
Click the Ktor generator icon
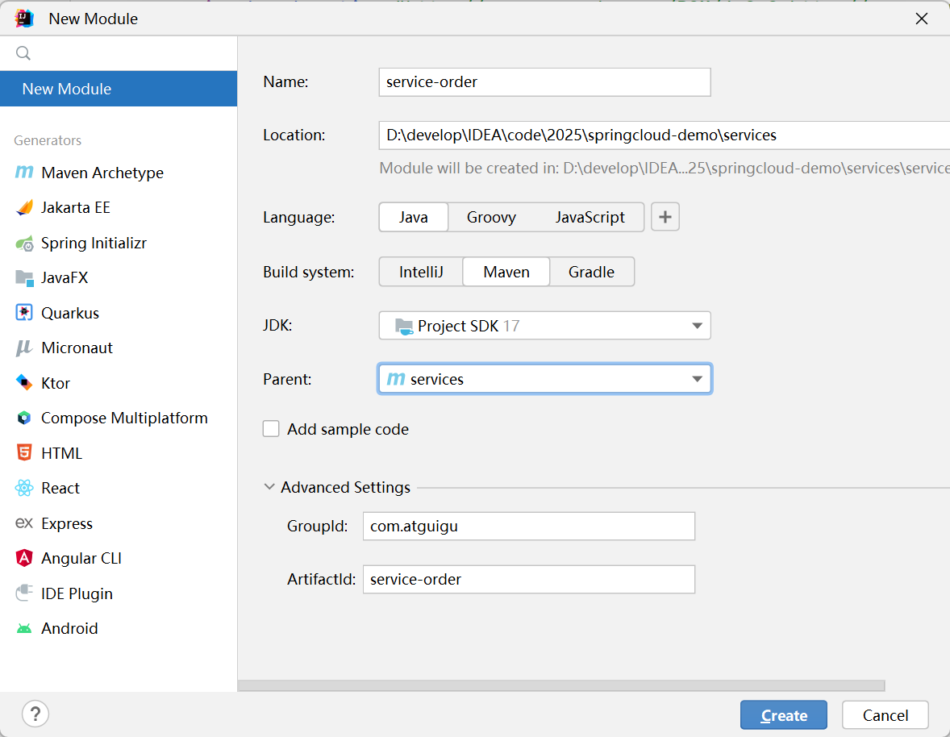click(x=24, y=383)
